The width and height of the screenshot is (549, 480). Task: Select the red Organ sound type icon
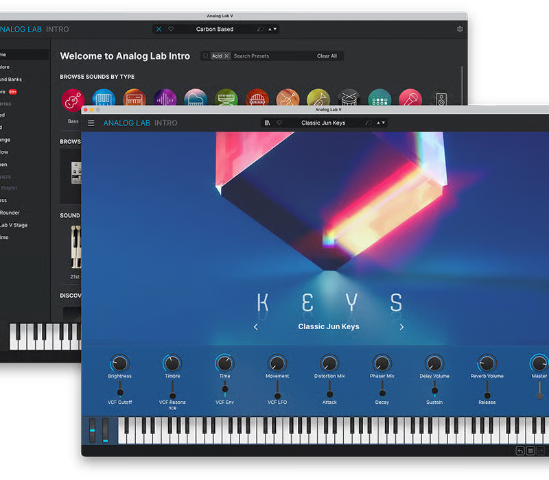(257, 97)
